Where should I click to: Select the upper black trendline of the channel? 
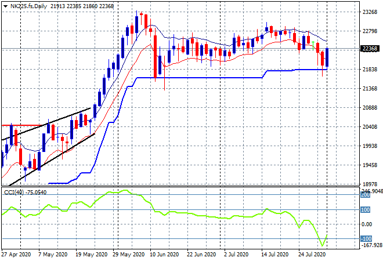point(46,124)
